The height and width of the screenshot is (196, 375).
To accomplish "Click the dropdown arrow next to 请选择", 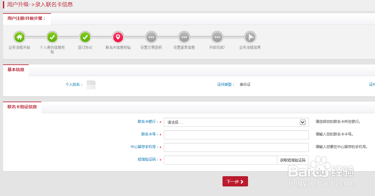I will (302, 122).
